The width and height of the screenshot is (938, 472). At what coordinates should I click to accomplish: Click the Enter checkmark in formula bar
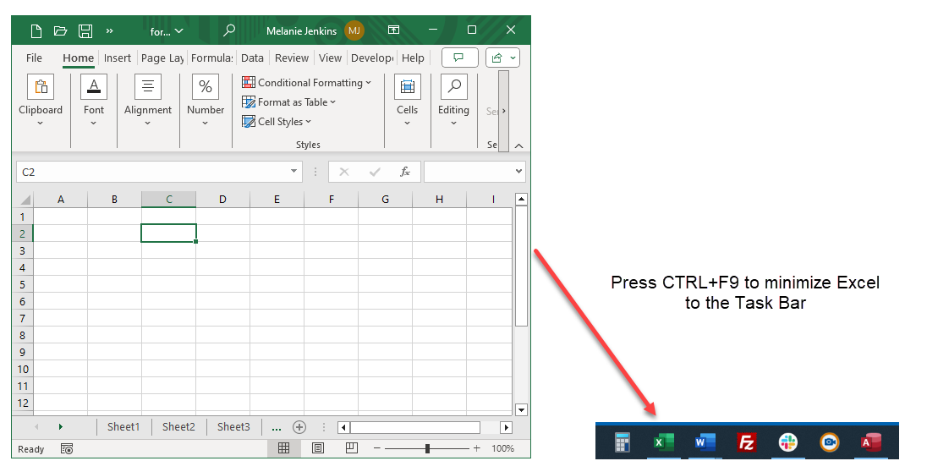(x=375, y=173)
